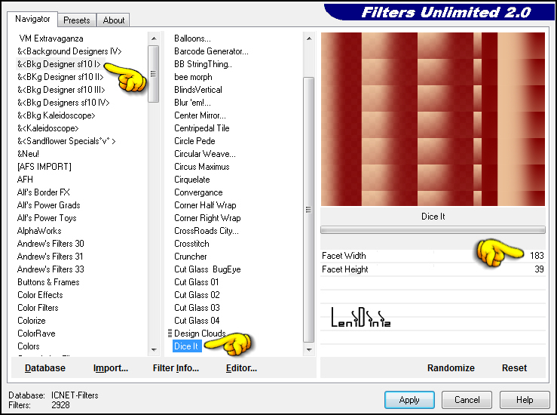This screenshot has width=557, height=415.
Task: Pick Alf's Border FX category
Action: click(x=44, y=192)
